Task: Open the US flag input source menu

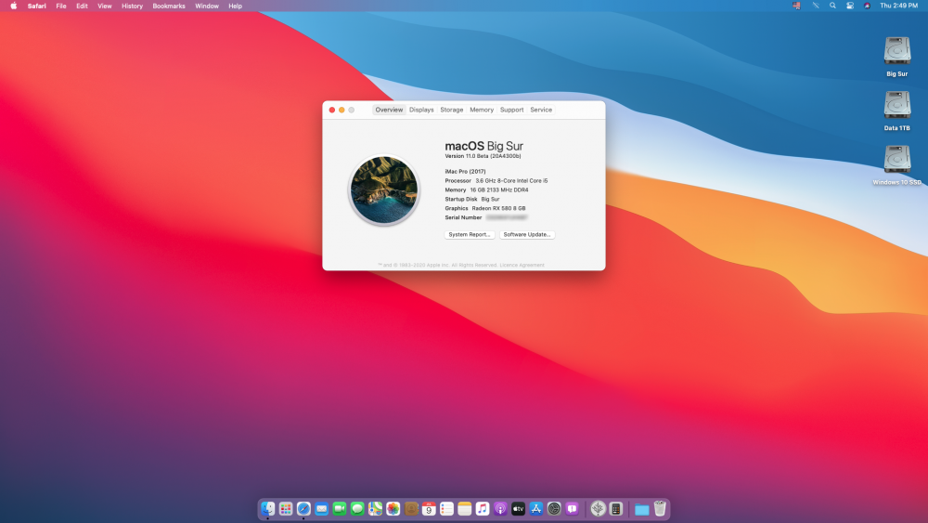Action: 796,6
